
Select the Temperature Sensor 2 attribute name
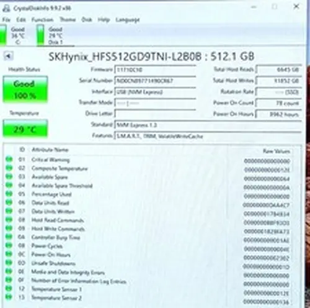(x=56, y=298)
